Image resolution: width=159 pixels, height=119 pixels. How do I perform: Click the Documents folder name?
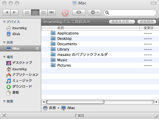point(67,44)
